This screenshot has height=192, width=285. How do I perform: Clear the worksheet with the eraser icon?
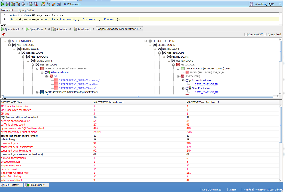point(54,4)
